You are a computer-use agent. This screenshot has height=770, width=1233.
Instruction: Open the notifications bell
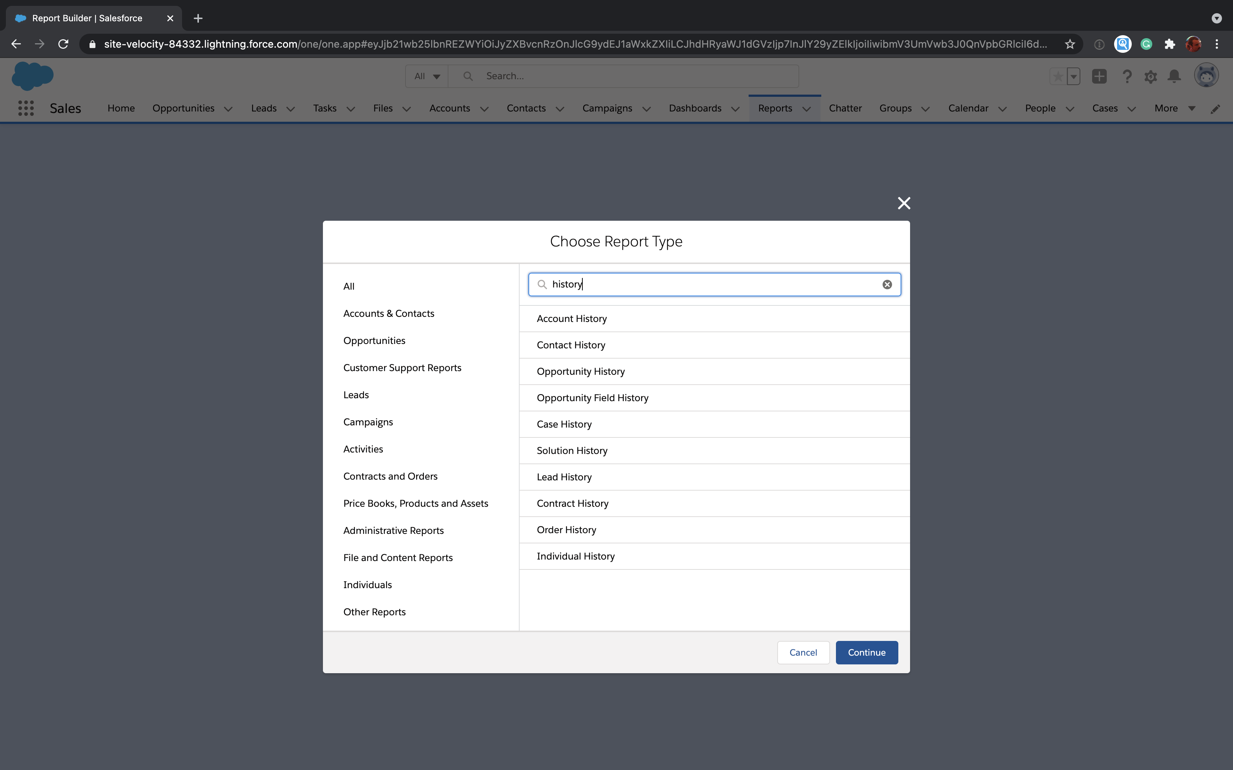click(x=1174, y=76)
